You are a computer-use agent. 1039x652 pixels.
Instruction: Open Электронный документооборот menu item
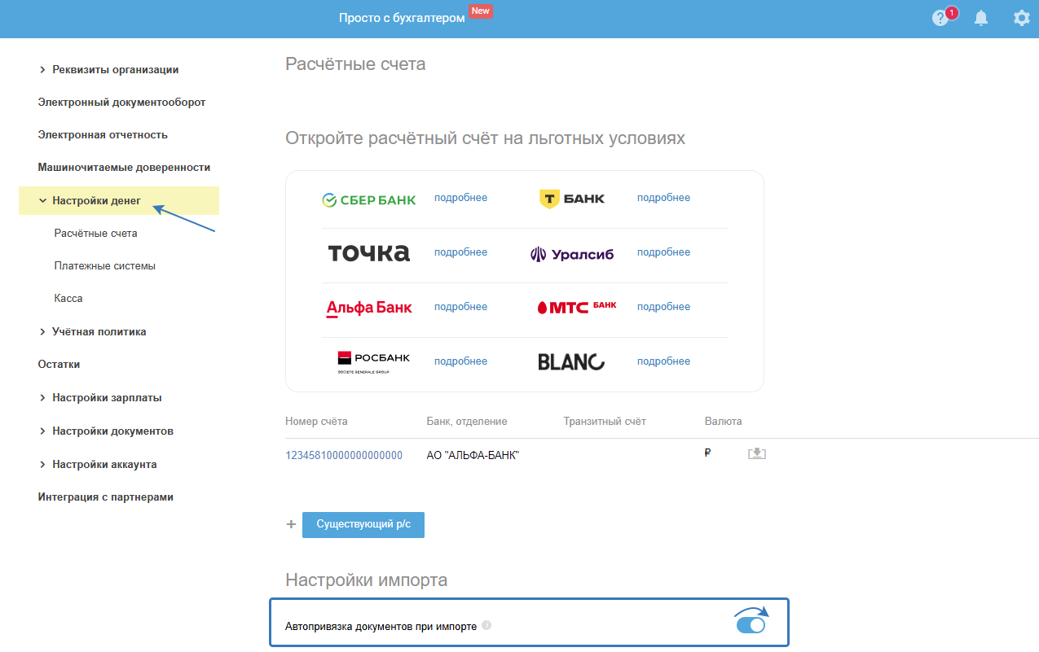tap(121, 103)
